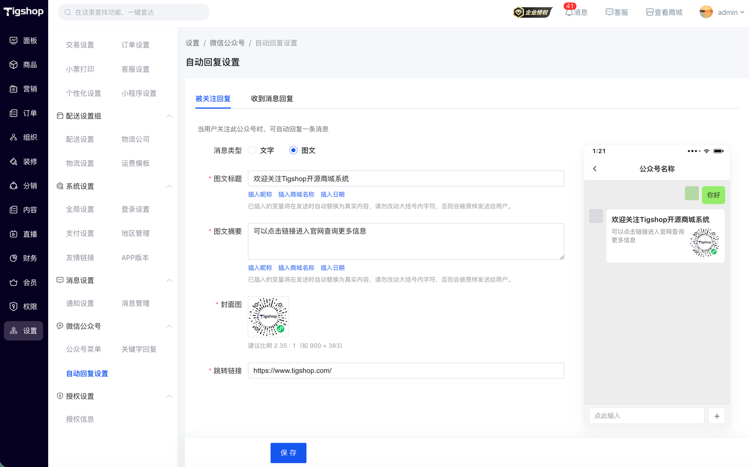Image resolution: width=749 pixels, height=467 pixels.
Task: Click the plus icon in phone preview
Action: click(x=717, y=416)
